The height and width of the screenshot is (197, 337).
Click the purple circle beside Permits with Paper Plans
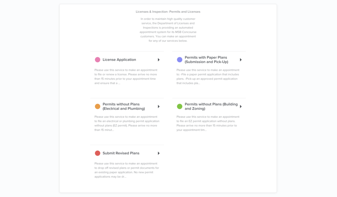click(180, 60)
